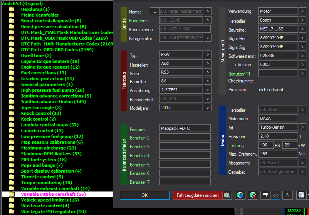Viewport: 309px width, 215px height.
Task: Open the arrow dropdown beside Fahrgestellnr. field
Action: pos(208,38)
